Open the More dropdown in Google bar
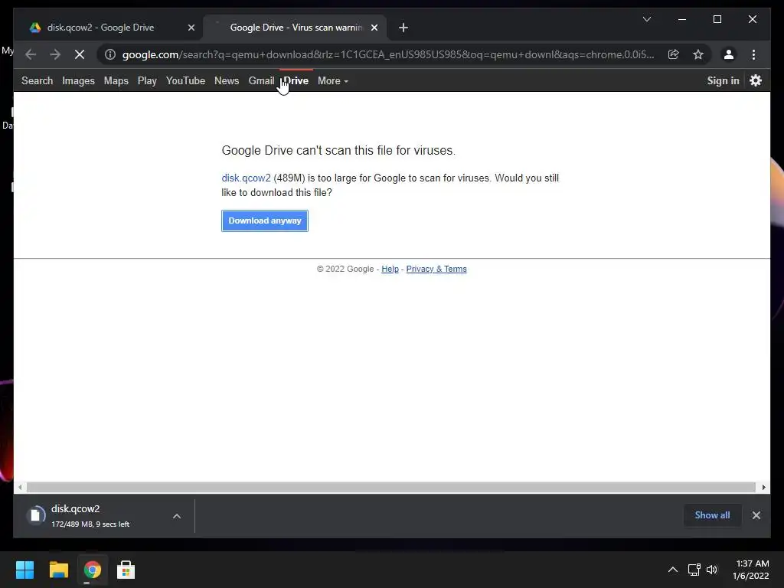The height and width of the screenshot is (588, 784). point(332,80)
